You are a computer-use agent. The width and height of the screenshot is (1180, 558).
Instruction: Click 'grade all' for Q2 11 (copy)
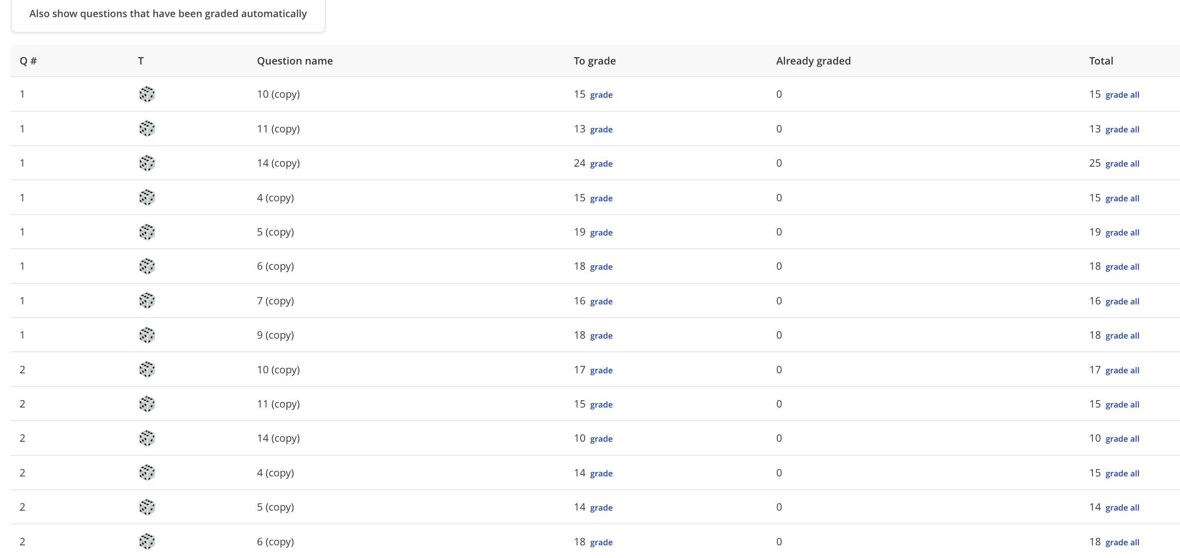[x=1122, y=405]
